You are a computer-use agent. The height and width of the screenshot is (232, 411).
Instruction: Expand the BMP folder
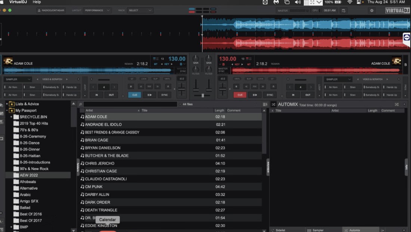[11, 227]
